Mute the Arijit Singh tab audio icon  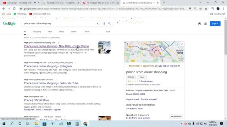point(35,3)
